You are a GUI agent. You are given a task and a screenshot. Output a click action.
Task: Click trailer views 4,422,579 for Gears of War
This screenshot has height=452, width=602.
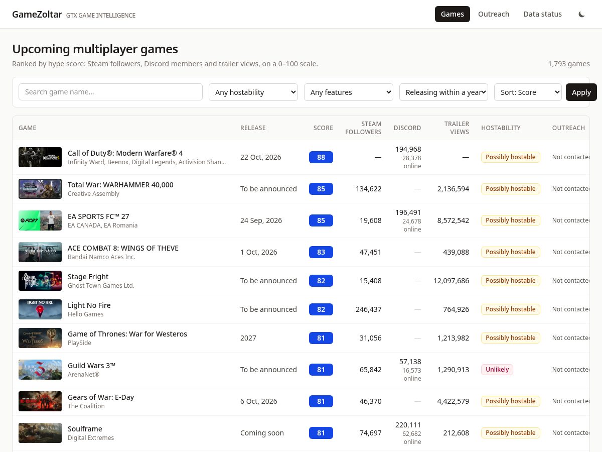(453, 401)
